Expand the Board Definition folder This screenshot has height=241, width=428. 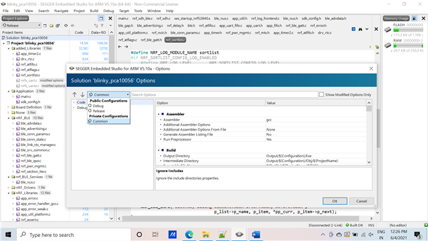pyautogui.click(x=9, y=107)
